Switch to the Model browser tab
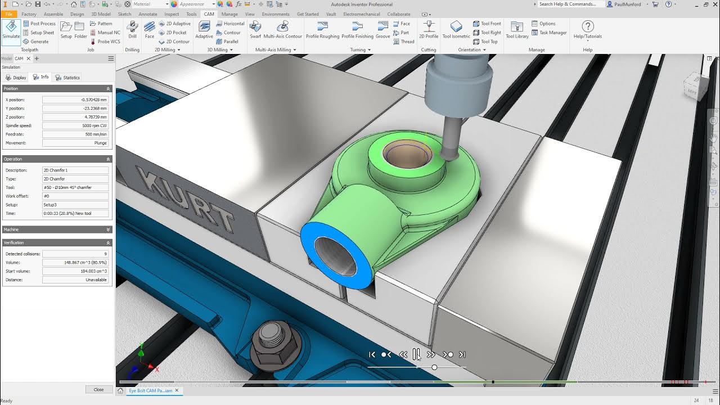The height and width of the screenshot is (405, 720). click(6, 58)
